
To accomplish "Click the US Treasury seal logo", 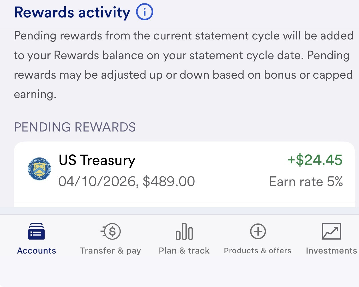I will tap(39, 169).
